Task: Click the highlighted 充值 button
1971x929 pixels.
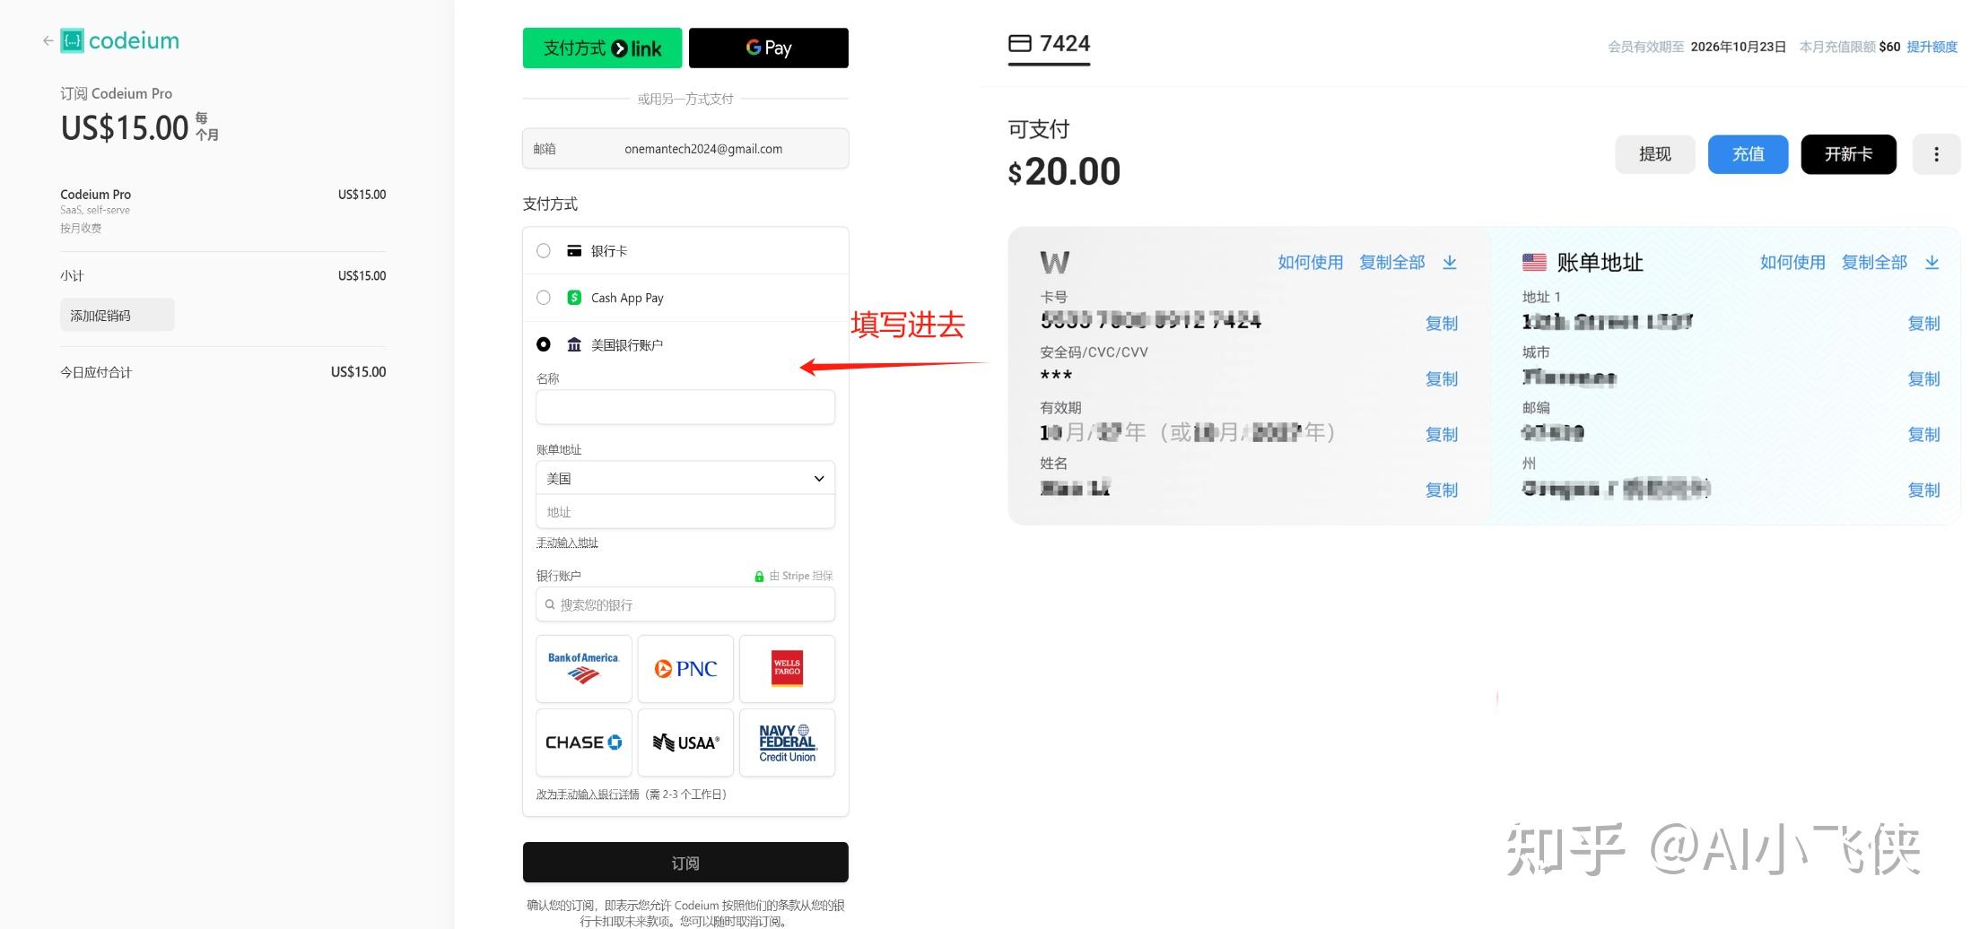Action: click(1747, 153)
